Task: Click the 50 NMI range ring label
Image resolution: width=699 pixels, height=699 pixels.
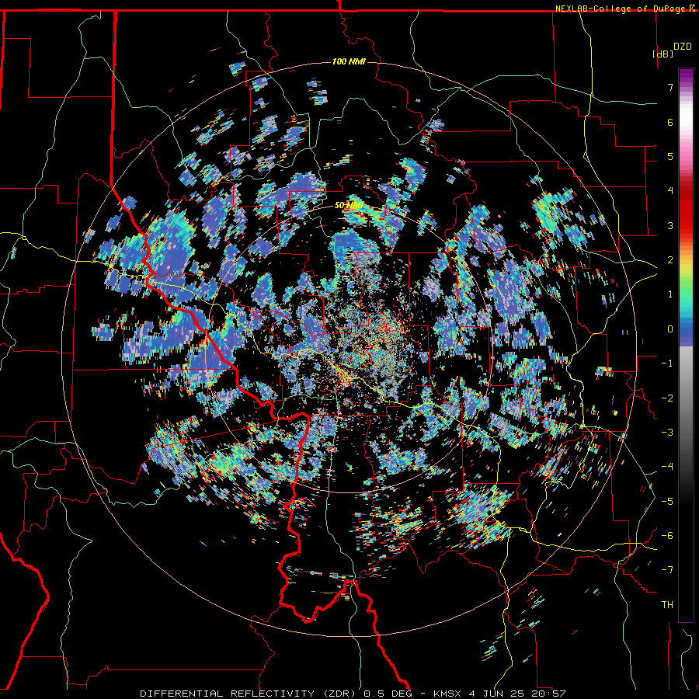Action: coord(349,206)
